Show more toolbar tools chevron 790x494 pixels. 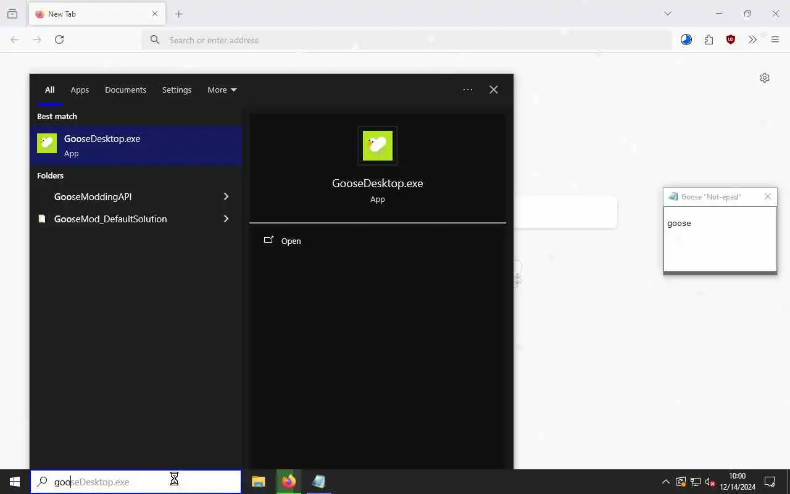click(x=752, y=40)
